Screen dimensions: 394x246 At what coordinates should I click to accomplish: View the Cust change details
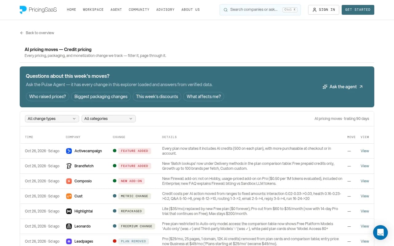(365, 196)
